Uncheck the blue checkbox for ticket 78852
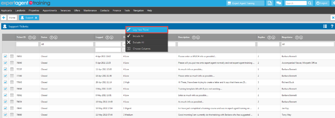This screenshot has height=118, width=335. [x=5, y=56]
